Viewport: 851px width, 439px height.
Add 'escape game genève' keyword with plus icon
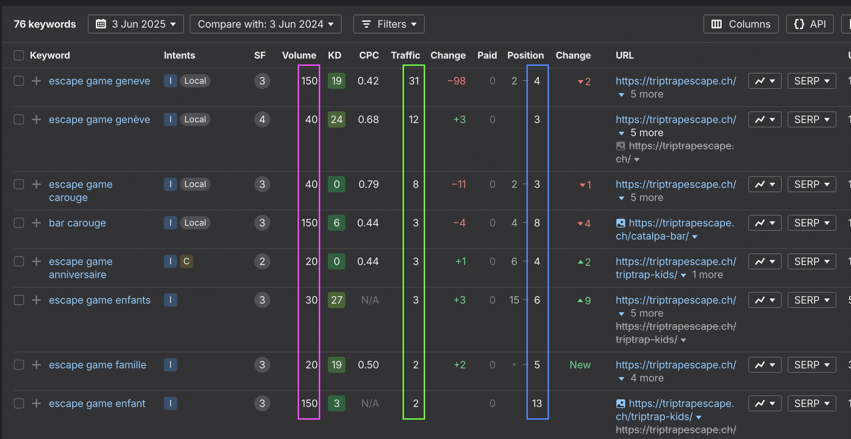[36, 119]
